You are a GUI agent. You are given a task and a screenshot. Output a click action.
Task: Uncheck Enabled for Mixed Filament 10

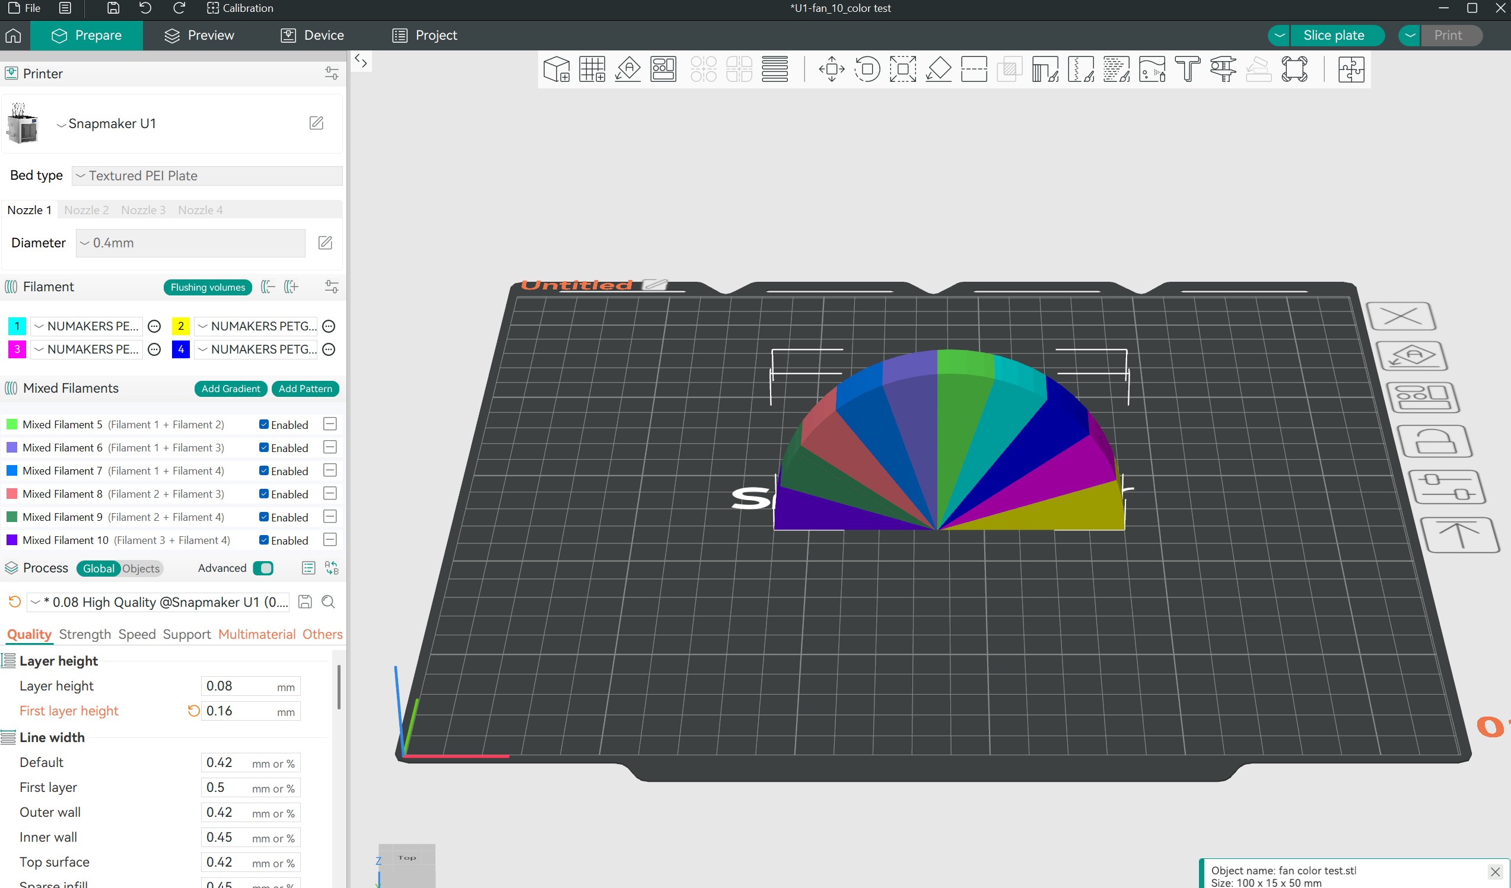(x=264, y=540)
